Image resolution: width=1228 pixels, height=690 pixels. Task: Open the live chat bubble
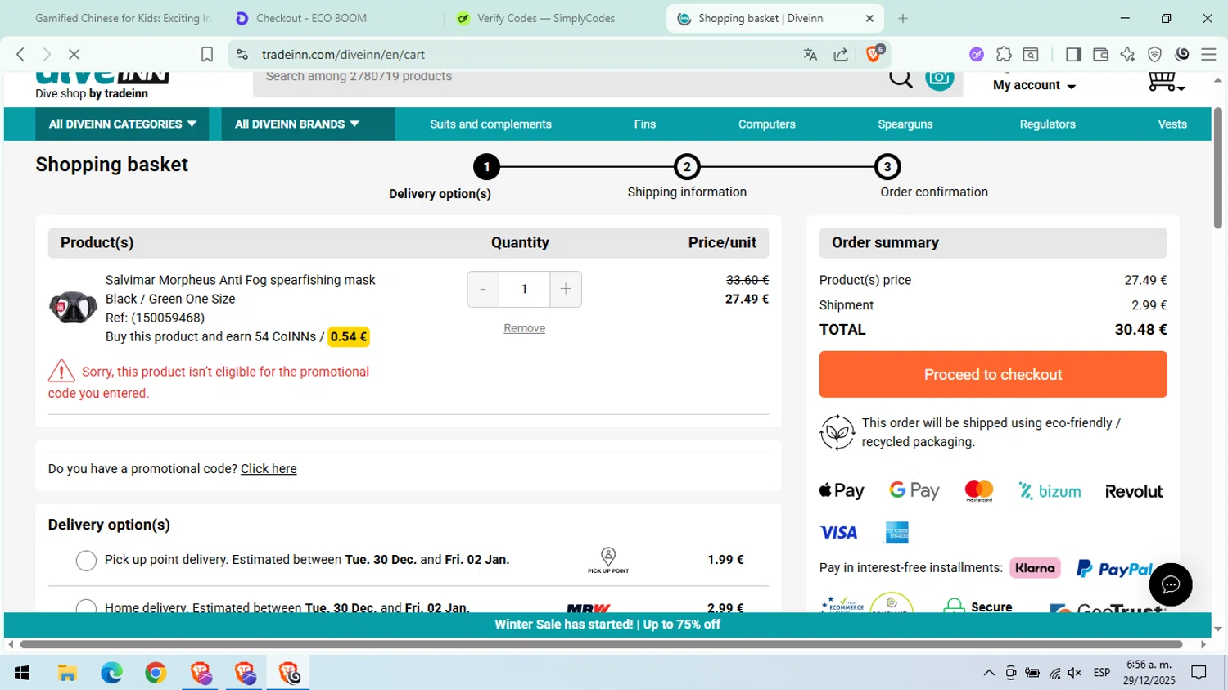pyautogui.click(x=1171, y=584)
